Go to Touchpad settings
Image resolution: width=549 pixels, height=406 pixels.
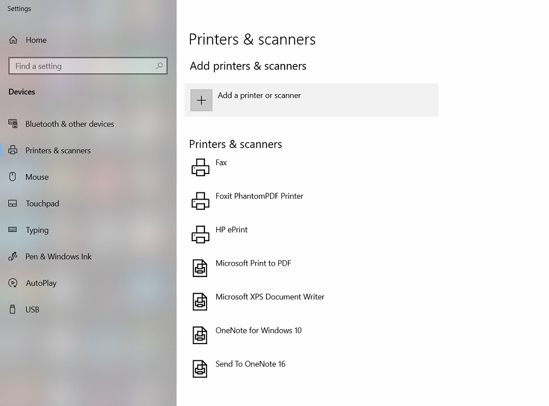pyautogui.click(x=42, y=204)
